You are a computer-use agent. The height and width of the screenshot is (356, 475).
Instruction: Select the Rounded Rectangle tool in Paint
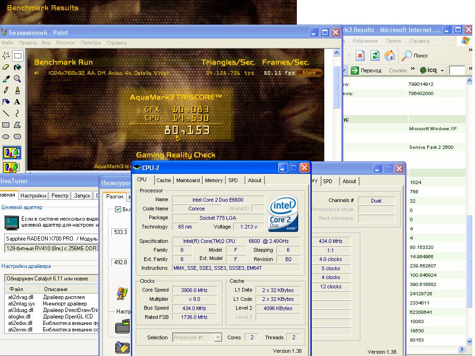(x=18, y=137)
